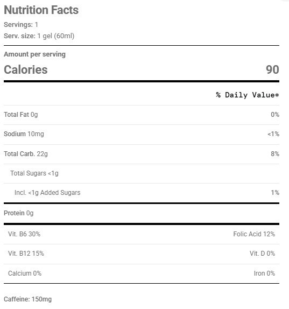This screenshot has width=289, height=309.
Task: Select the Incl. <1g Added Sugars row
Action: [142, 193]
